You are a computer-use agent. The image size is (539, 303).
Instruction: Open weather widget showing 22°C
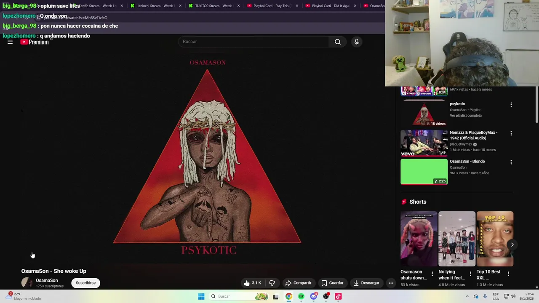pyautogui.click(x=24, y=296)
